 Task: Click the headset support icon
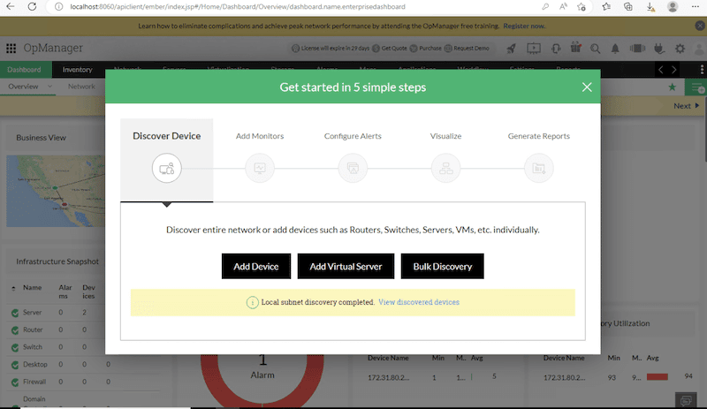click(556, 49)
